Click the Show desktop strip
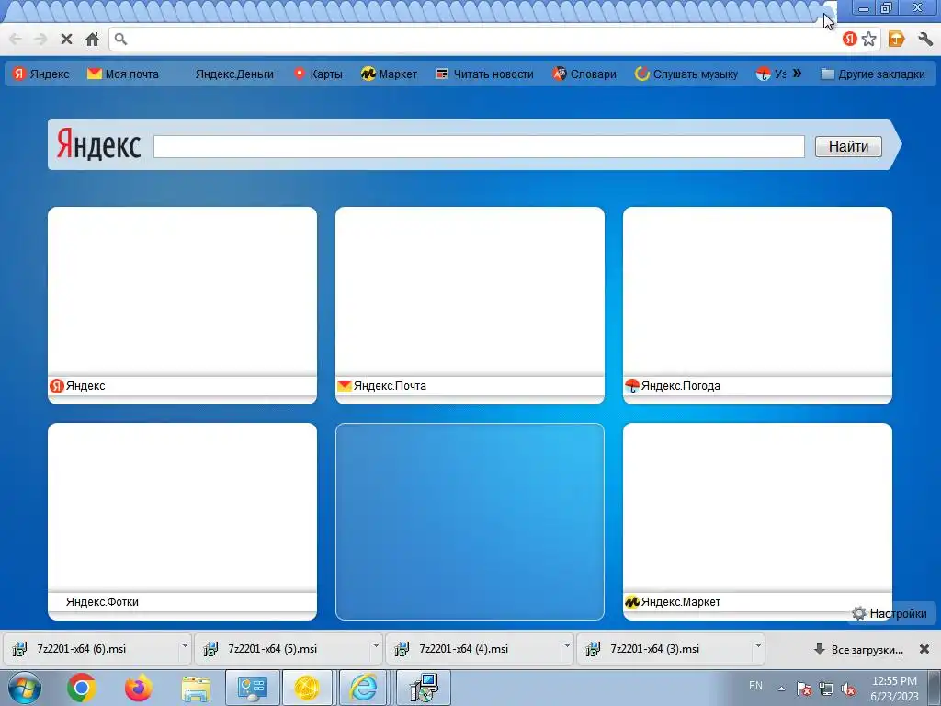The width and height of the screenshot is (941, 706). click(x=935, y=688)
